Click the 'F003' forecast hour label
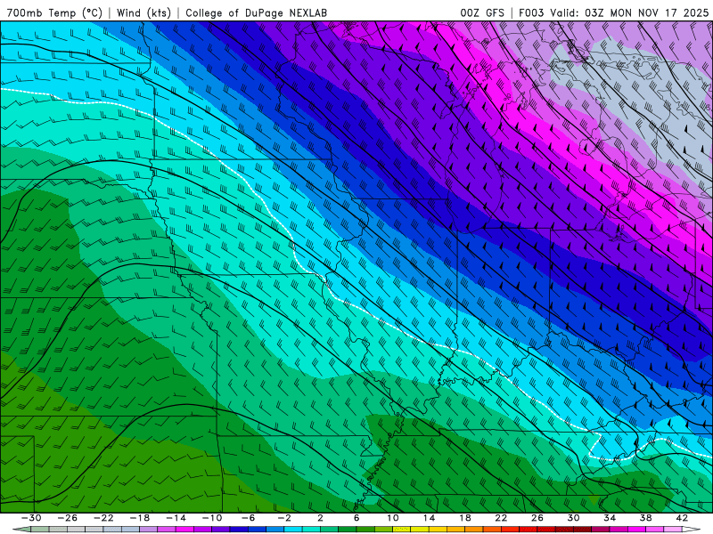713x534 pixels. [x=531, y=13]
